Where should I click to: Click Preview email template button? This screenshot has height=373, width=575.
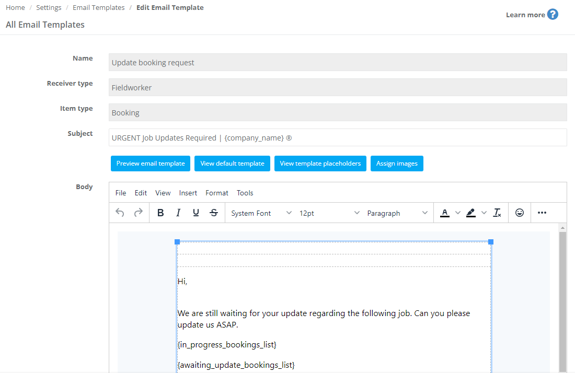(151, 164)
